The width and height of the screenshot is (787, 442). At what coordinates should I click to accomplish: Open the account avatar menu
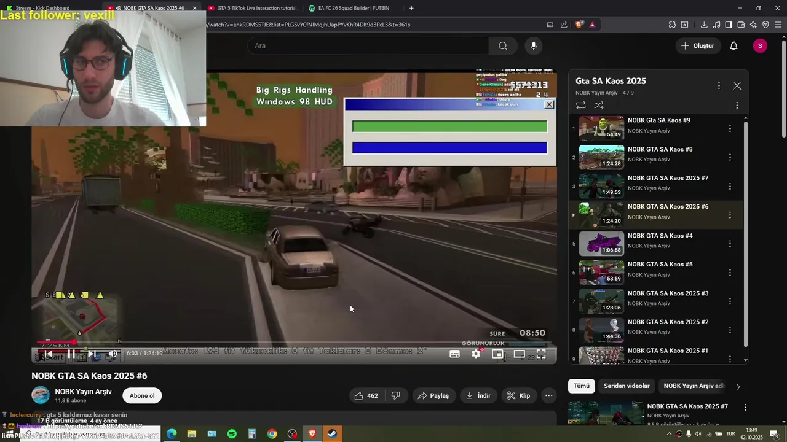760,46
